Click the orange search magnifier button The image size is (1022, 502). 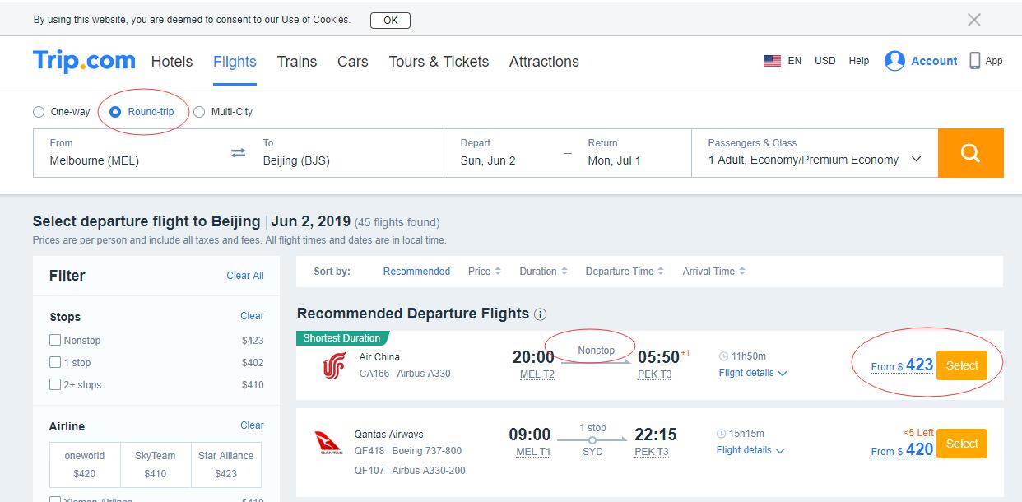[x=970, y=153]
